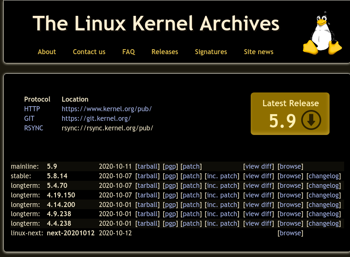Open the Signatures page
This screenshot has width=350, height=257.
[211, 52]
